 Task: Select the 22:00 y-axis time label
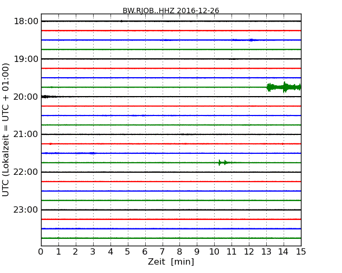click(26, 172)
